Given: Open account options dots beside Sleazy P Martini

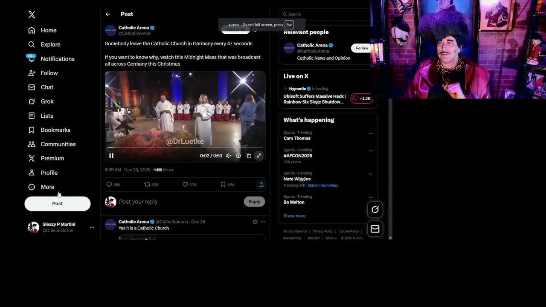Looking at the screenshot, I should [92, 227].
